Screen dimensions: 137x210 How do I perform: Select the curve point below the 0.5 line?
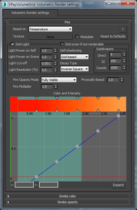click(57, 162)
